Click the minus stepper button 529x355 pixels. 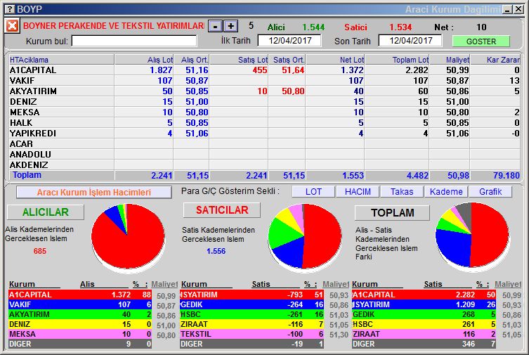click(215, 26)
